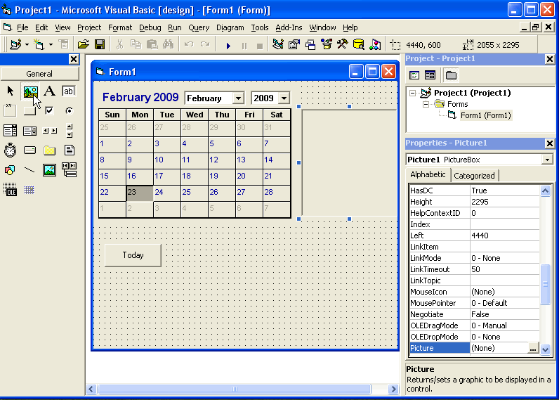Open the 2009 year dropdown
The image size is (559, 400).
click(x=284, y=98)
